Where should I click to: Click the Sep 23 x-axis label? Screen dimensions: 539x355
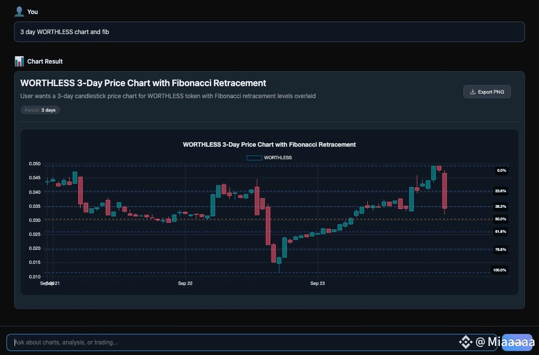(x=318, y=283)
